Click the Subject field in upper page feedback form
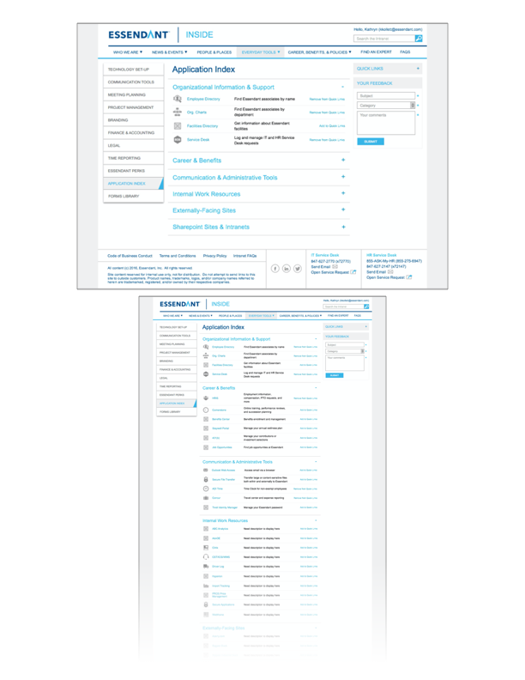The width and height of the screenshot is (525, 680). click(x=386, y=96)
